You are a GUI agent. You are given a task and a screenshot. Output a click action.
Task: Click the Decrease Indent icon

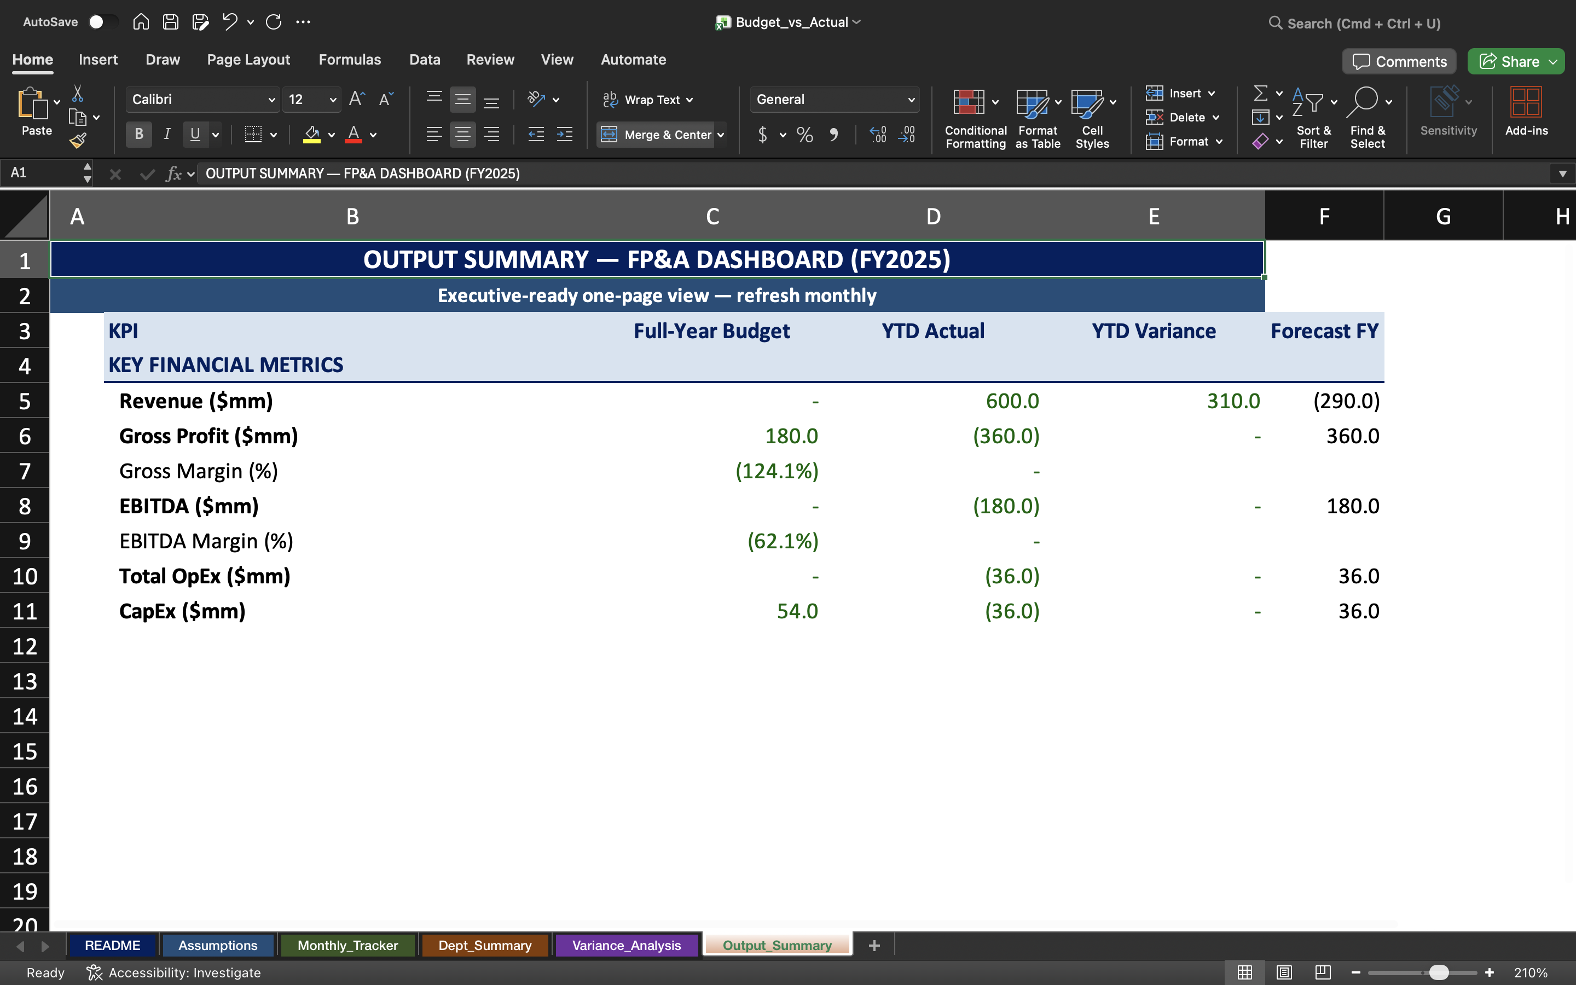pyautogui.click(x=536, y=135)
